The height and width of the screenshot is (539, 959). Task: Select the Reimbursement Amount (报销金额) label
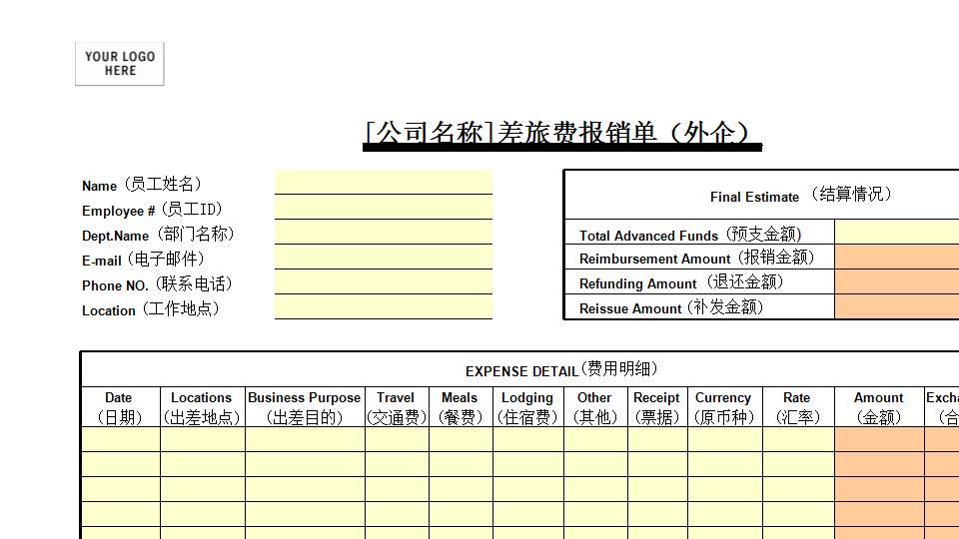(x=696, y=258)
